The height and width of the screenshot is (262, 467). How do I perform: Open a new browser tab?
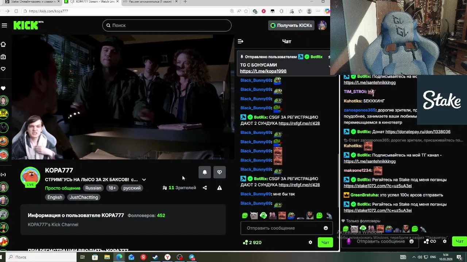(185, 2)
